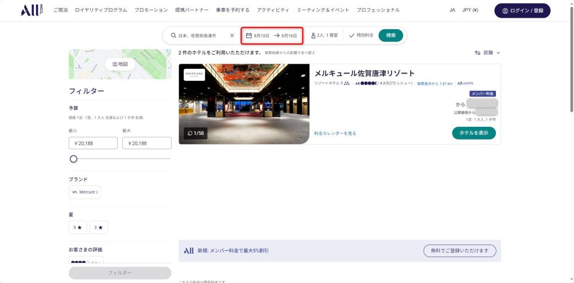Select the check-out date 8月16日
Screen dimensions: 574x283
pos(289,36)
